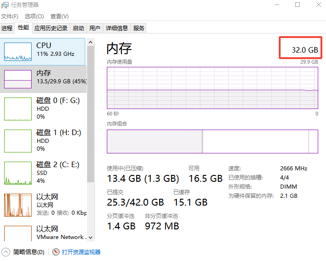The width and height of the screenshot is (326, 261).
Task: Open the 查看(V) menu
Action: pos(60,16)
